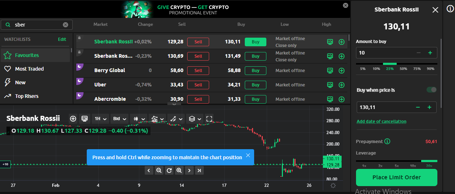Move chart view to the right
Viewport: 455px width, 194px height.
click(x=189, y=170)
